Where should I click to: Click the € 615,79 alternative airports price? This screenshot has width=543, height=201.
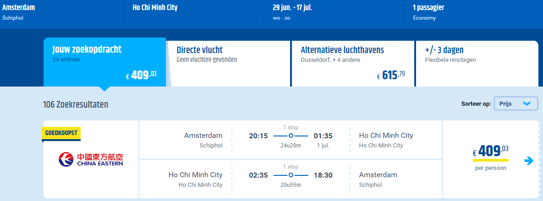click(x=391, y=75)
